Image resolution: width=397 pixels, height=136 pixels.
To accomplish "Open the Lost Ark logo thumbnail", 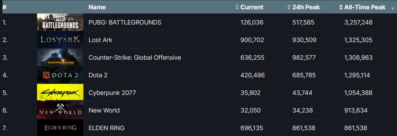I will tap(60, 40).
